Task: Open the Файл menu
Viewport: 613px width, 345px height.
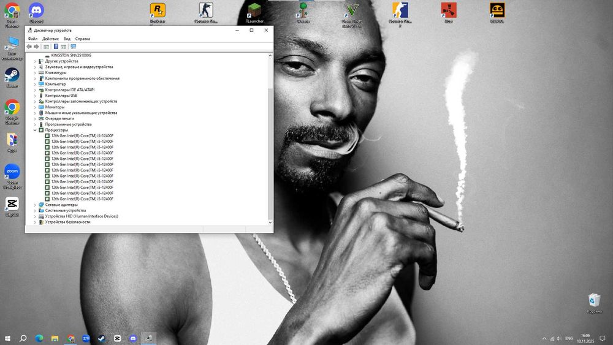Action: coord(33,39)
